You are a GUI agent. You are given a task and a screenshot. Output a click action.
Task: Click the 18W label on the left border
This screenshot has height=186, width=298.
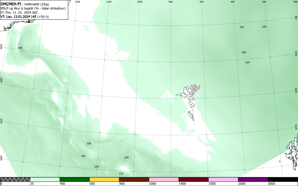coord(1,80)
